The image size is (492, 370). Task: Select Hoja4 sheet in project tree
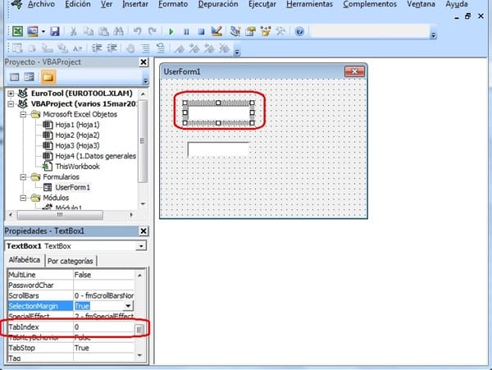coord(95,156)
